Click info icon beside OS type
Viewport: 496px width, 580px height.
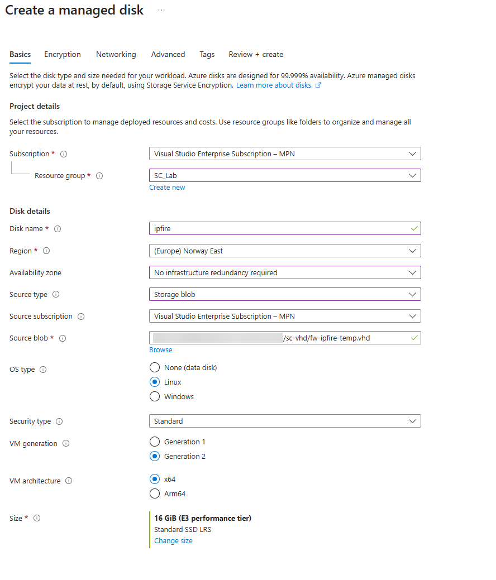tap(44, 370)
